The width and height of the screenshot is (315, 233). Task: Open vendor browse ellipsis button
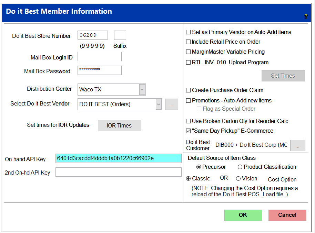tap(172, 104)
